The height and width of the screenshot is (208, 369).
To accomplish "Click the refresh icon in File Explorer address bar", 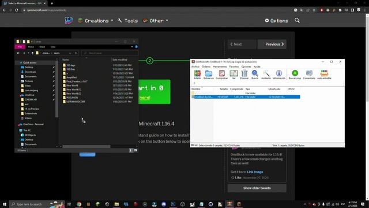I will [x=76, y=53].
